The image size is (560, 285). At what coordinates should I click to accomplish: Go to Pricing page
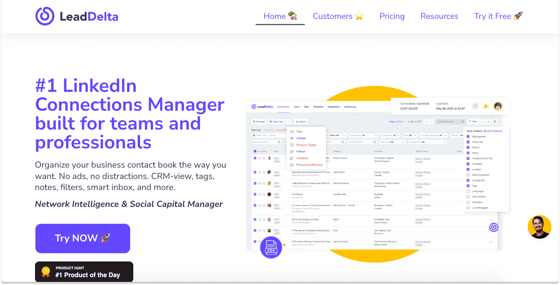(392, 16)
